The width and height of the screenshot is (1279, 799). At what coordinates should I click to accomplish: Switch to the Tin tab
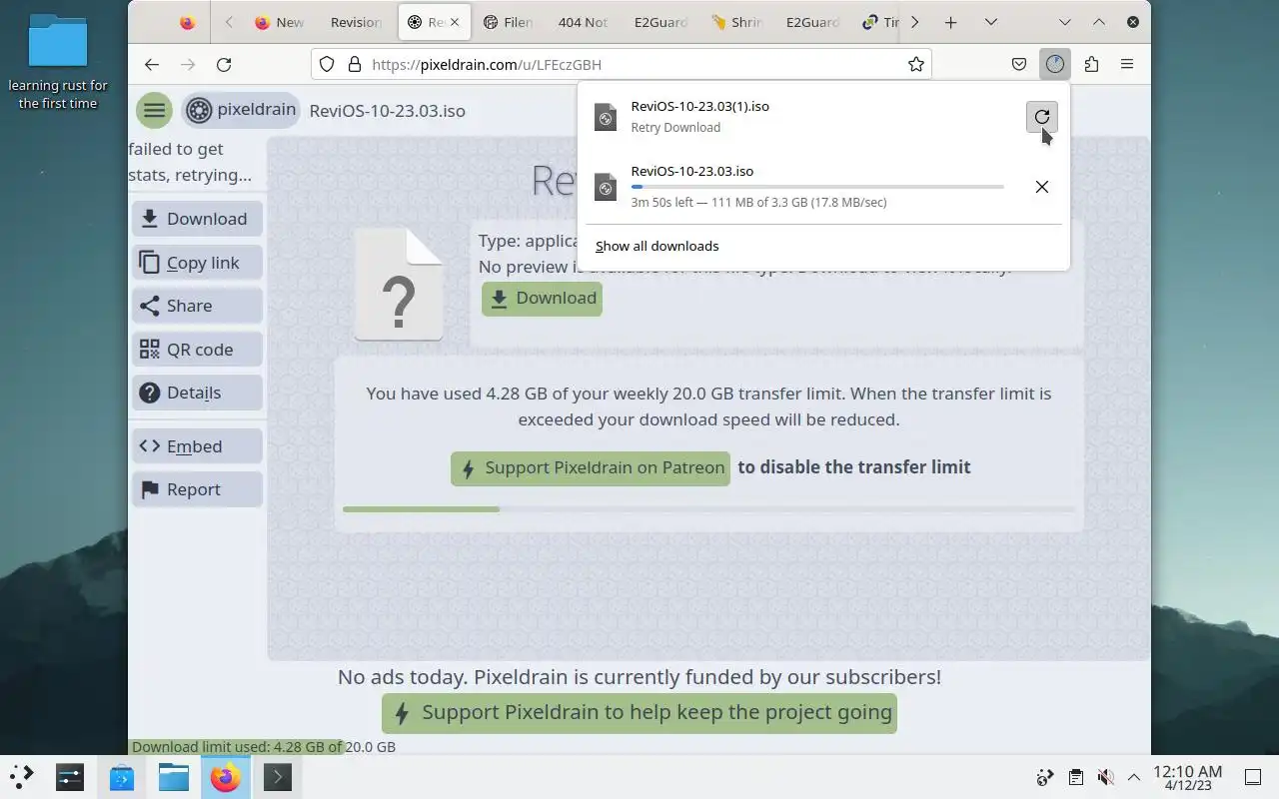coord(880,22)
